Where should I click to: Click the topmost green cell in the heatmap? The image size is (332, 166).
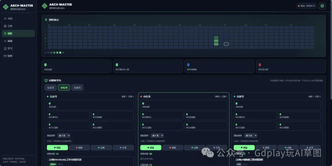(216, 38)
